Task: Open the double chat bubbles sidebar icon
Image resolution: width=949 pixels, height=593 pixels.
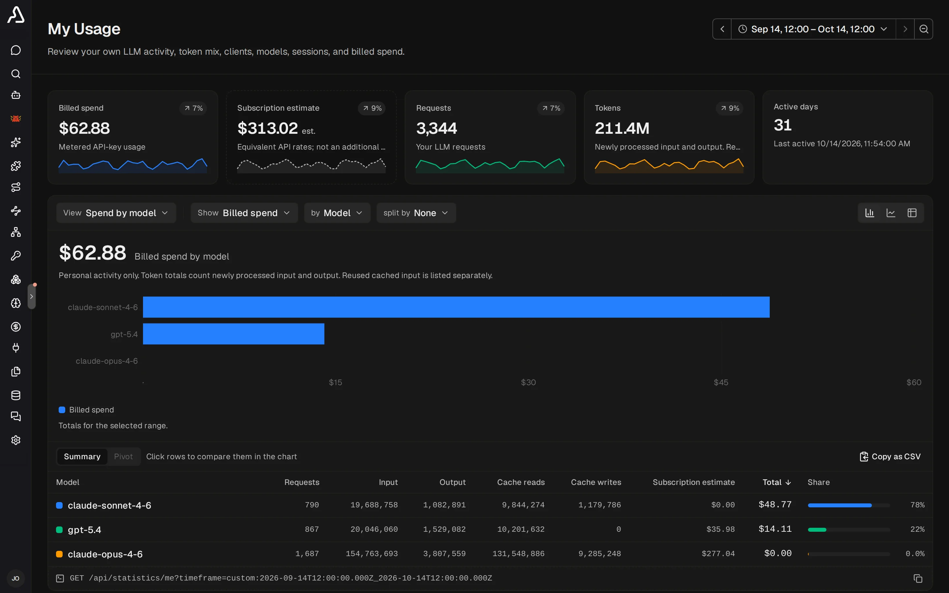Action: point(16,416)
